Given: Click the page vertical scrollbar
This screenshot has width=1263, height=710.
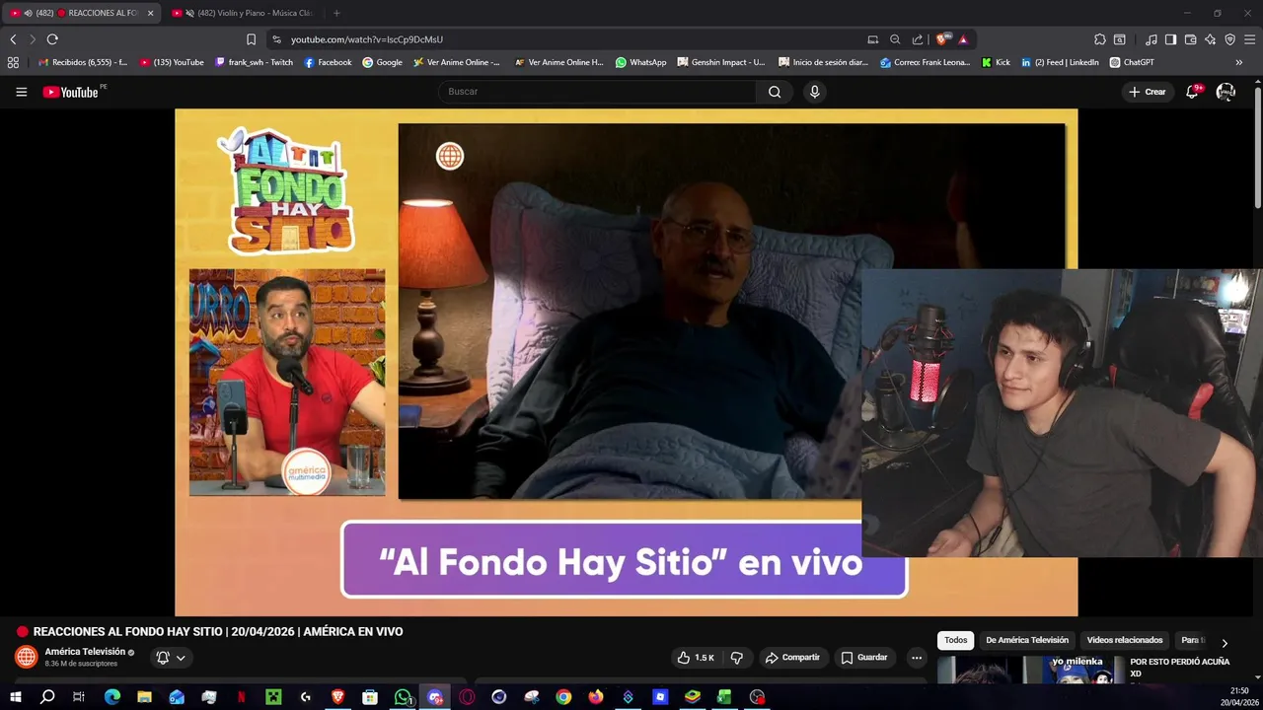Looking at the screenshot, I should click(1257, 148).
